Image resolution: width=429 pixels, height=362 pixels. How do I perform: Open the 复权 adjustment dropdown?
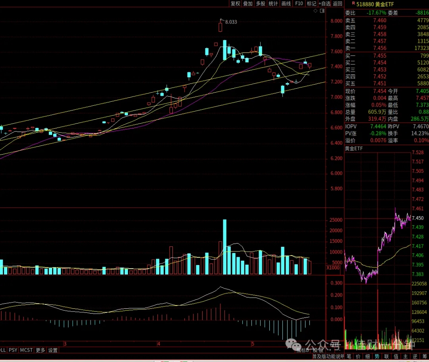tap(235, 4)
